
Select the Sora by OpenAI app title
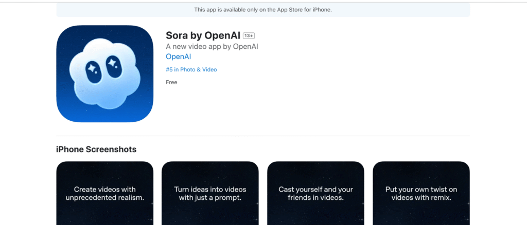[x=203, y=35]
